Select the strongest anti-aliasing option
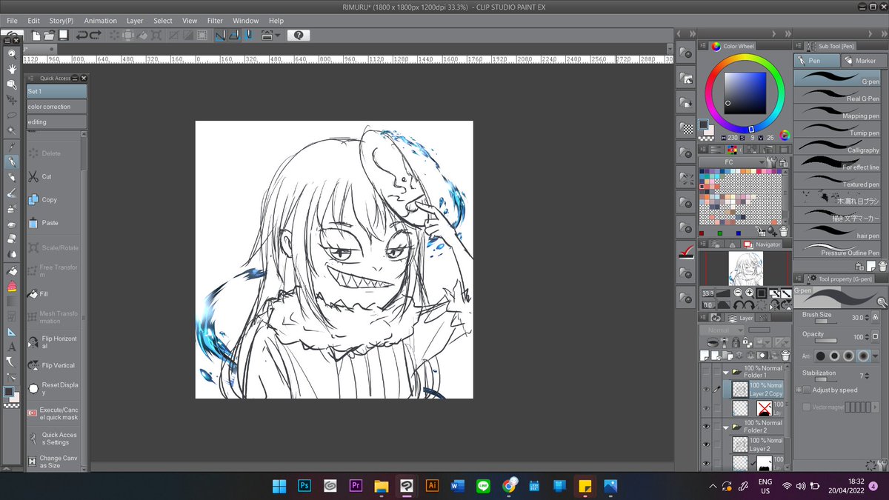Screen dimensions: 889x500 pos(863,356)
